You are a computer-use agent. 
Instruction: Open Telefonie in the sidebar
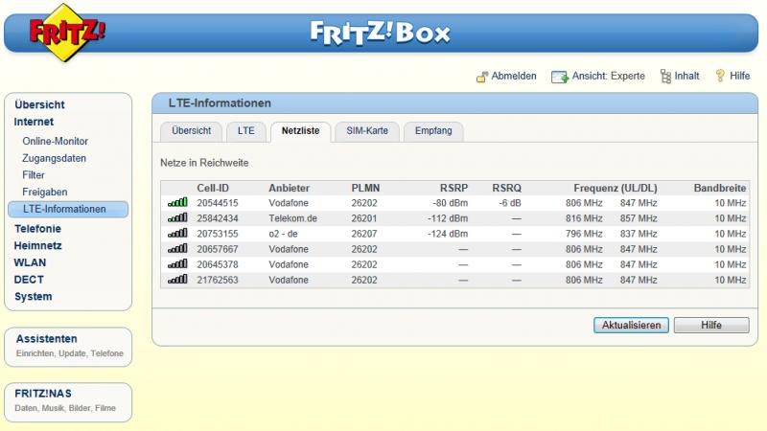tap(37, 229)
